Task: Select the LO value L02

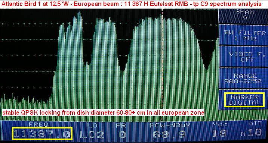Action: click(x=92, y=134)
